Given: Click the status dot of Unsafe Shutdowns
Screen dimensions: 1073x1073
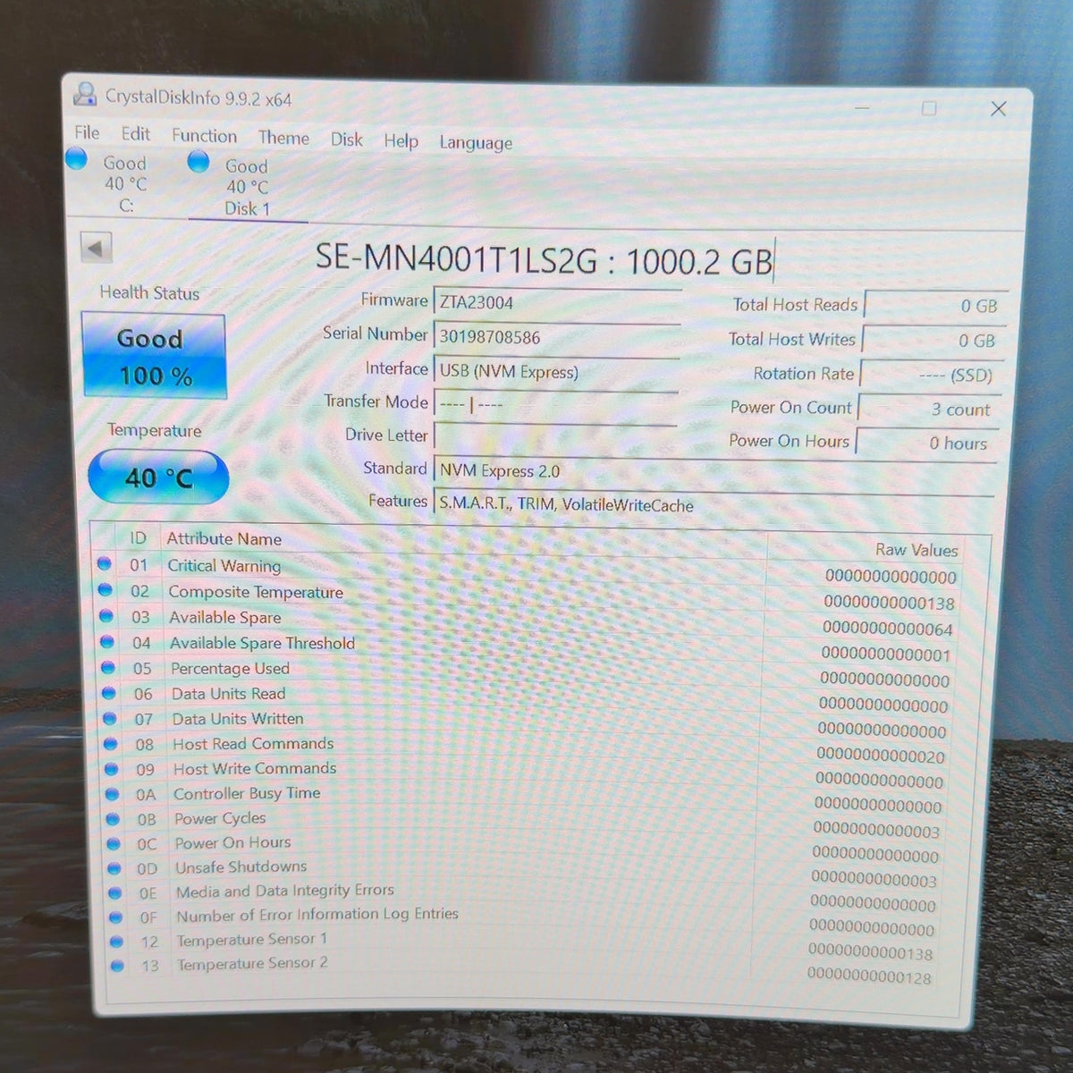Looking at the screenshot, I should tap(115, 867).
